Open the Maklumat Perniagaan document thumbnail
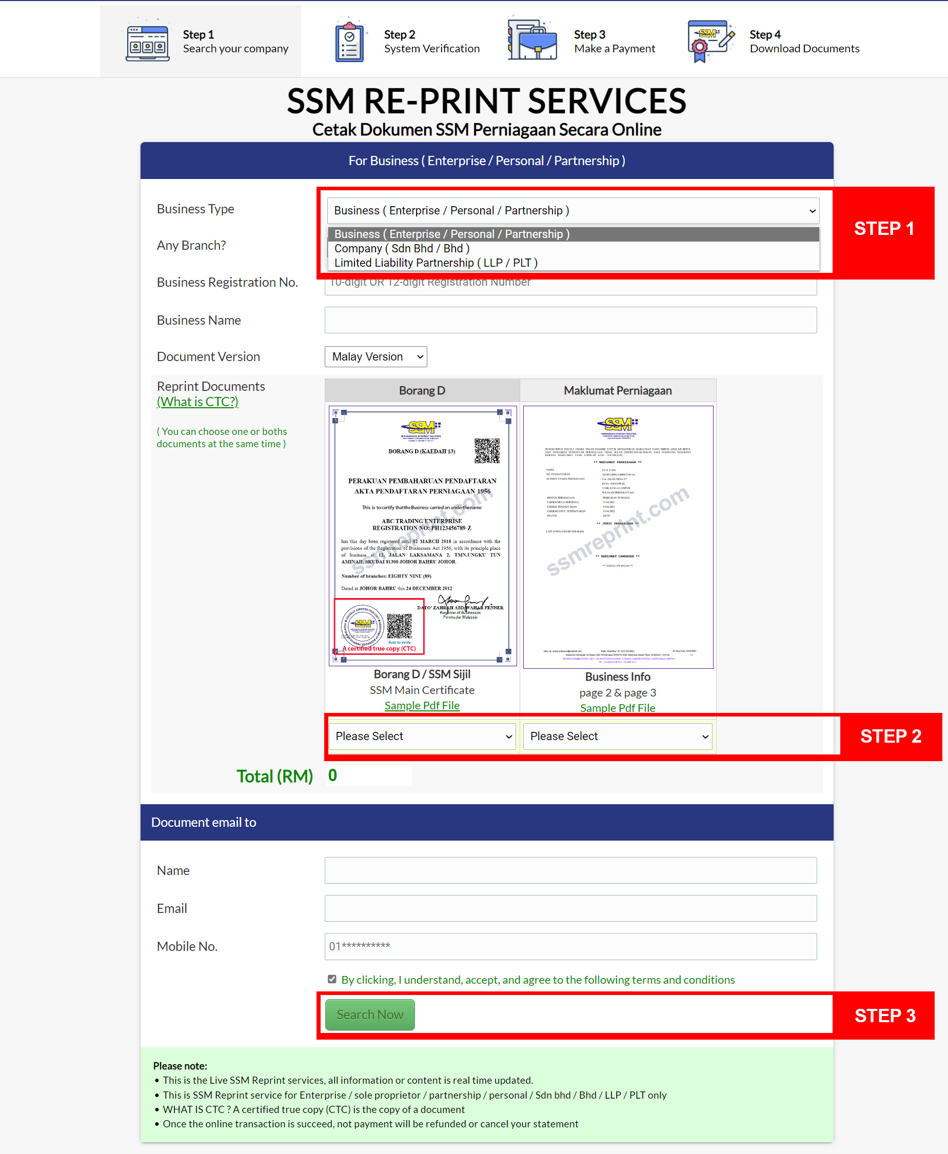Viewport: 948px width, 1154px height. coord(618,537)
